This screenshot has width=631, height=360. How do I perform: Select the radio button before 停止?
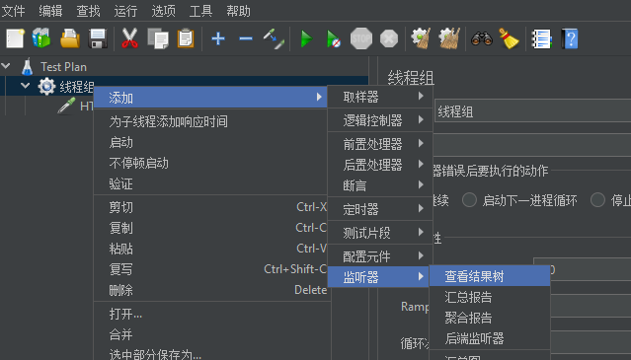[x=597, y=199]
